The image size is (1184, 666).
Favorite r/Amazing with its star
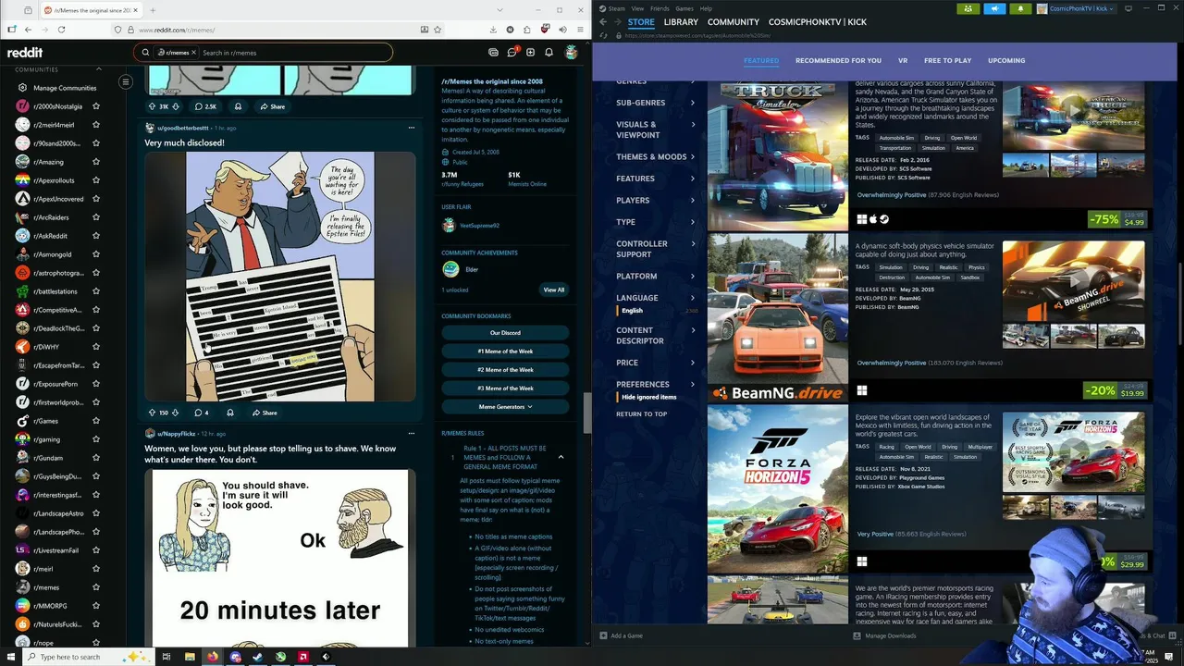pyautogui.click(x=95, y=162)
